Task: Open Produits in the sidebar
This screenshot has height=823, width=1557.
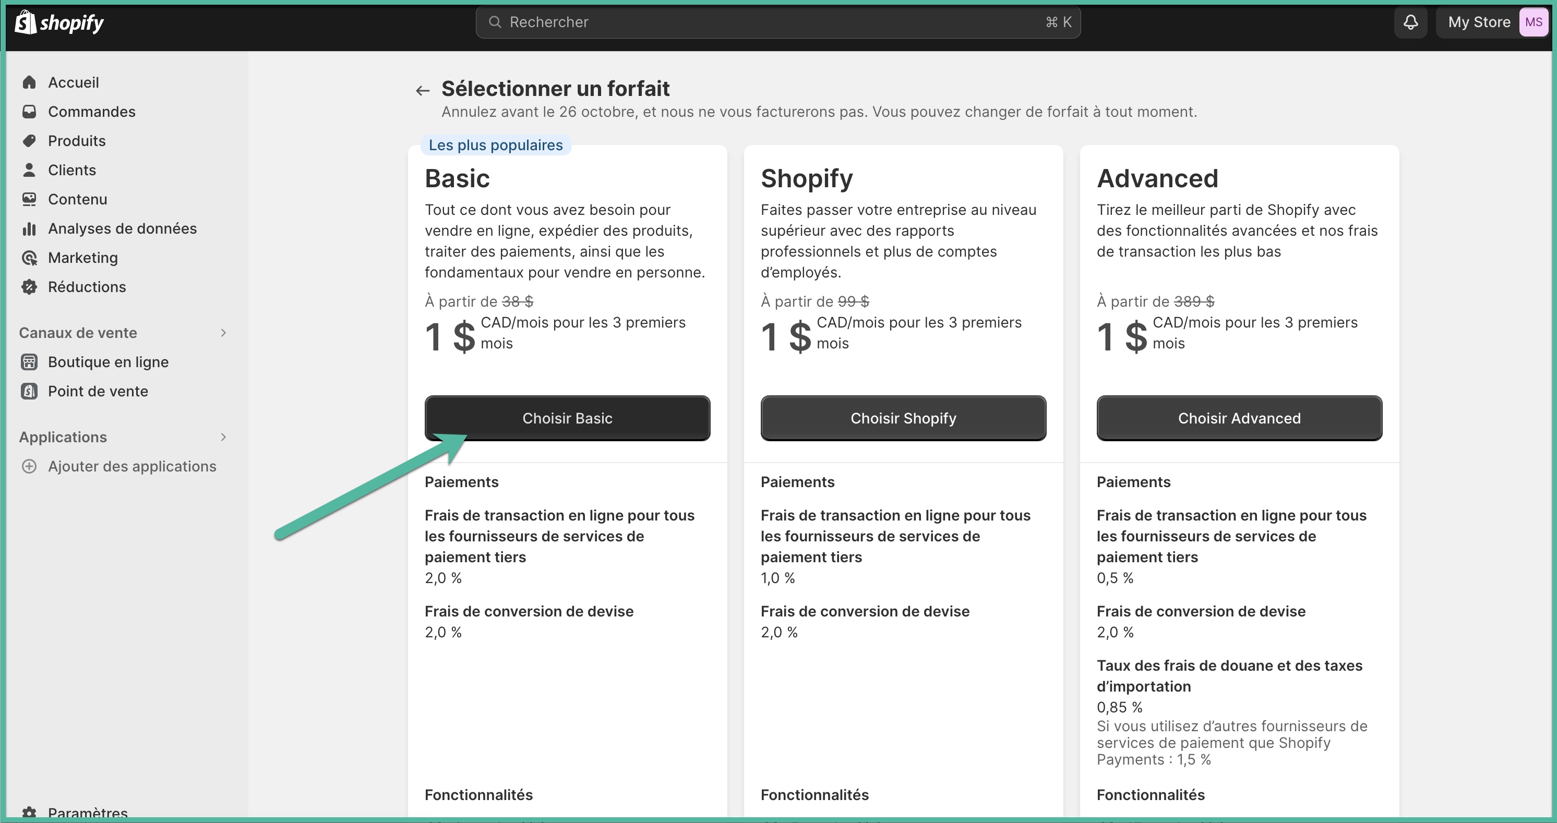Action: coord(77,141)
